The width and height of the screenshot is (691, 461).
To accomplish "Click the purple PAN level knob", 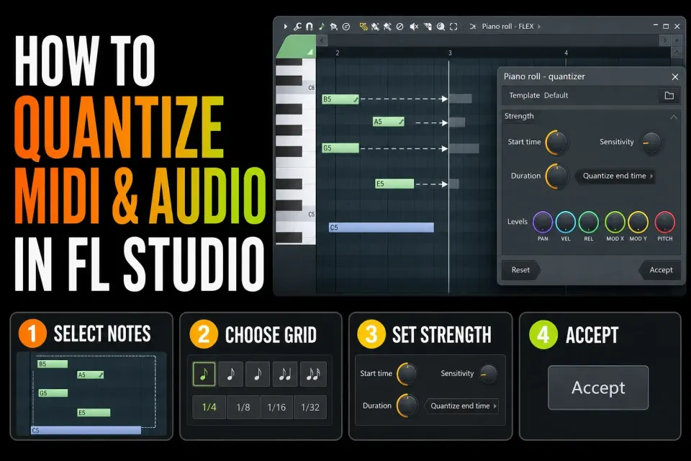I will [543, 222].
